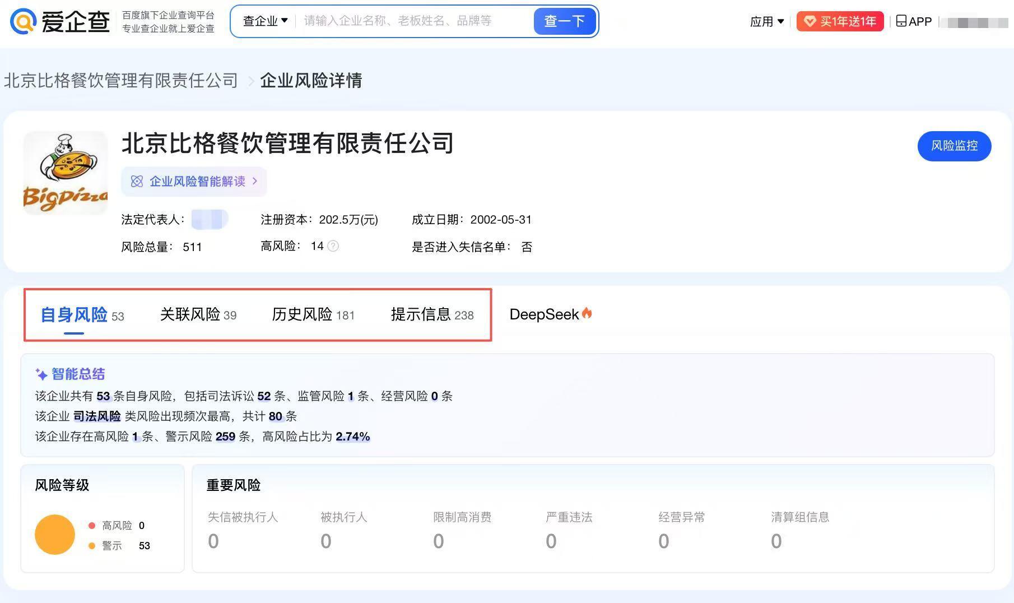Image resolution: width=1014 pixels, height=603 pixels.
Task: Open the 提示信息 tab
Action: tap(432, 314)
